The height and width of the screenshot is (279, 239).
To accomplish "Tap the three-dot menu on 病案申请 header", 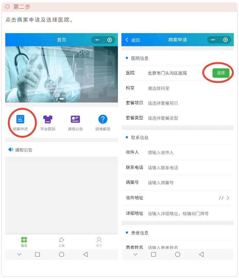I will pyautogui.click(x=213, y=40).
